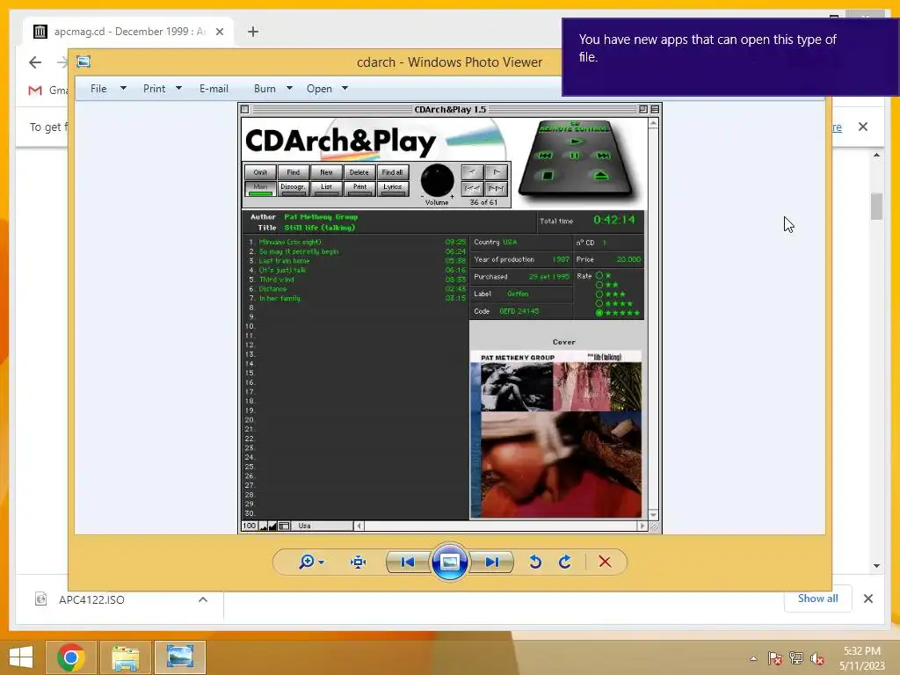Click the muted volume tray icon

(x=817, y=658)
